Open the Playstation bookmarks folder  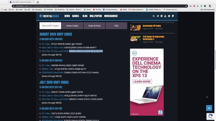(x=37, y=10)
